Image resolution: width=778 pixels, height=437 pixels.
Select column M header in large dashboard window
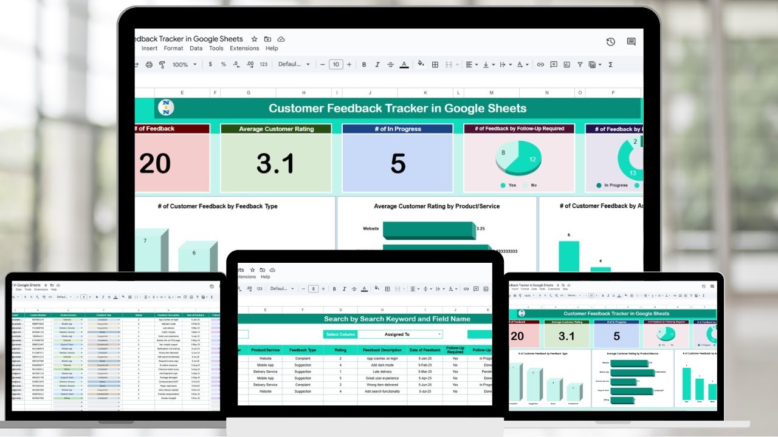click(491, 93)
